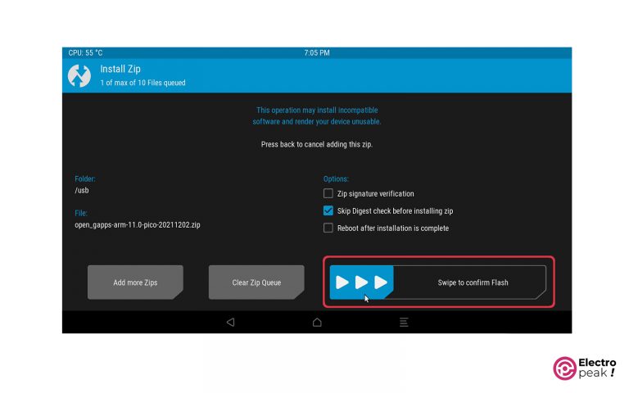The image size is (629, 393).
Task: Enable Zip signature verification checkbox
Action: (x=328, y=193)
